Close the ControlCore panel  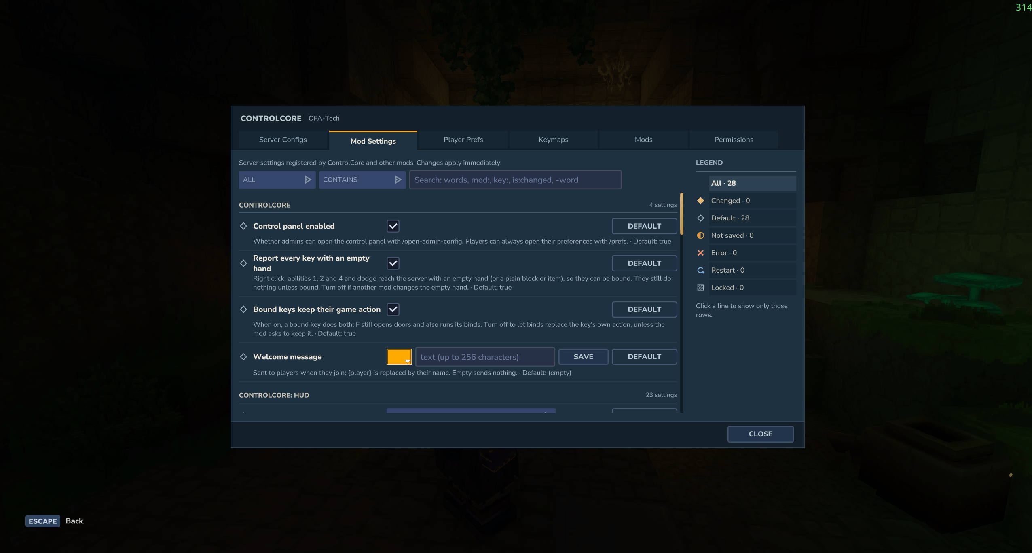[x=761, y=434]
